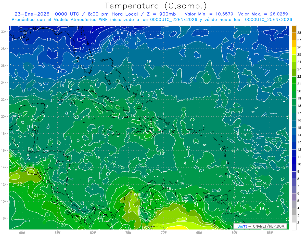Click the 65W longitude axis label
Screen dimensions: 306x236
pos(199,233)
